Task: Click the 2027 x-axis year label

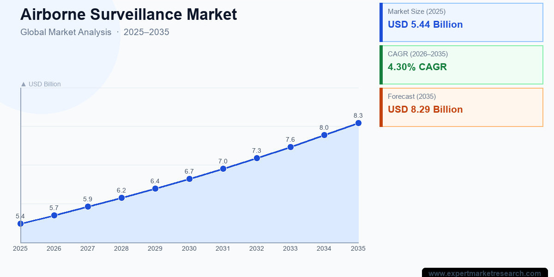Action: click(x=88, y=248)
